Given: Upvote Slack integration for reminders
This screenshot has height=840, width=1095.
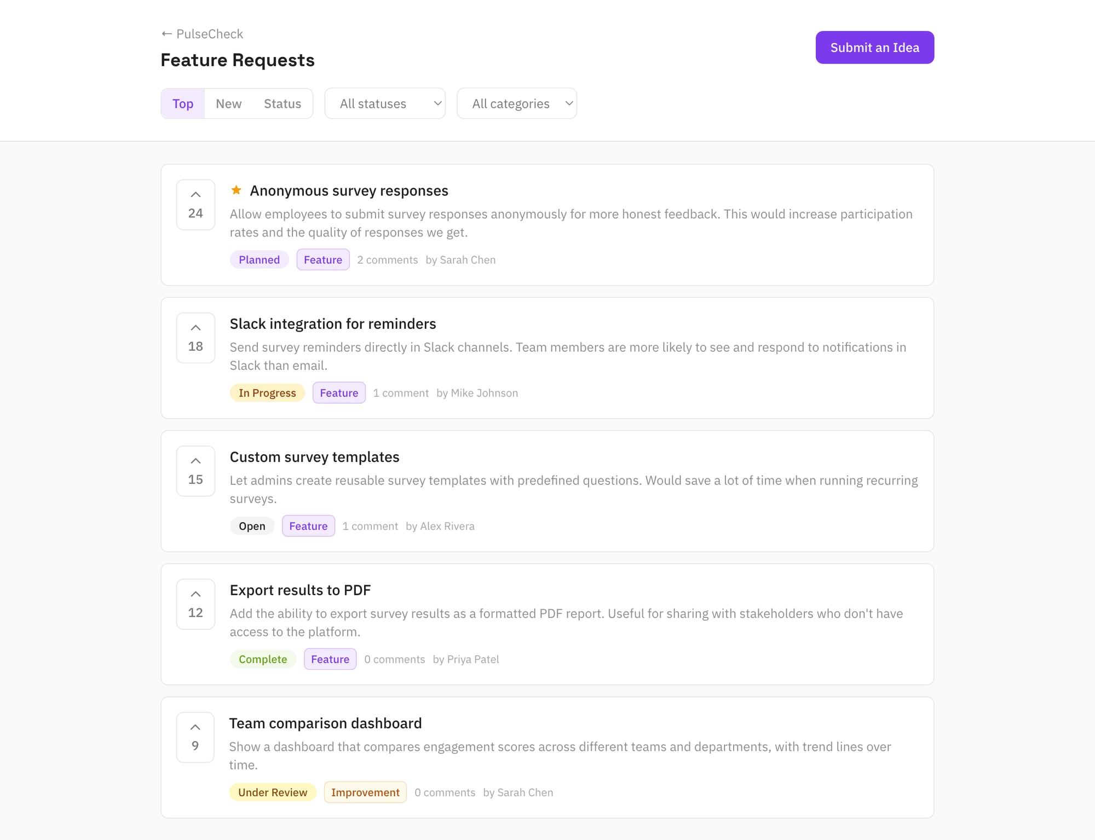Looking at the screenshot, I should pyautogui.click(x=195, y=327).
